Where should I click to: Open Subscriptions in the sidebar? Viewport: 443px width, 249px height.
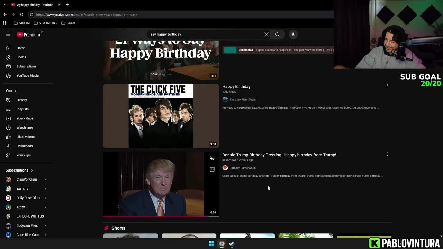pyautogui.click(x=27, y=66)
